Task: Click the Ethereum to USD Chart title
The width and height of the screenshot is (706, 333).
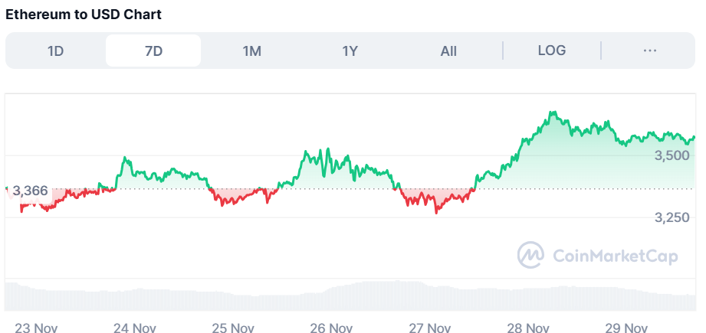Action: click(84, 15)
